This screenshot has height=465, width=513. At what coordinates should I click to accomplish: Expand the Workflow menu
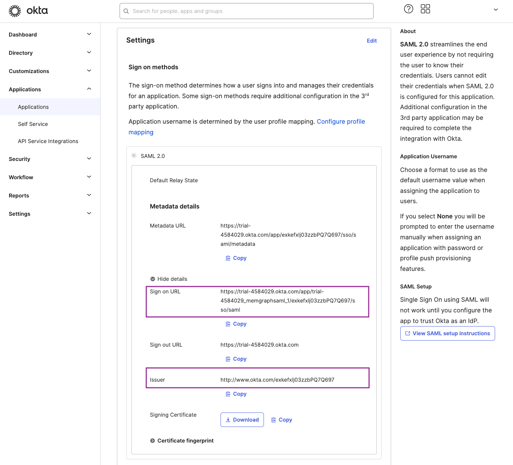[50, 177]
